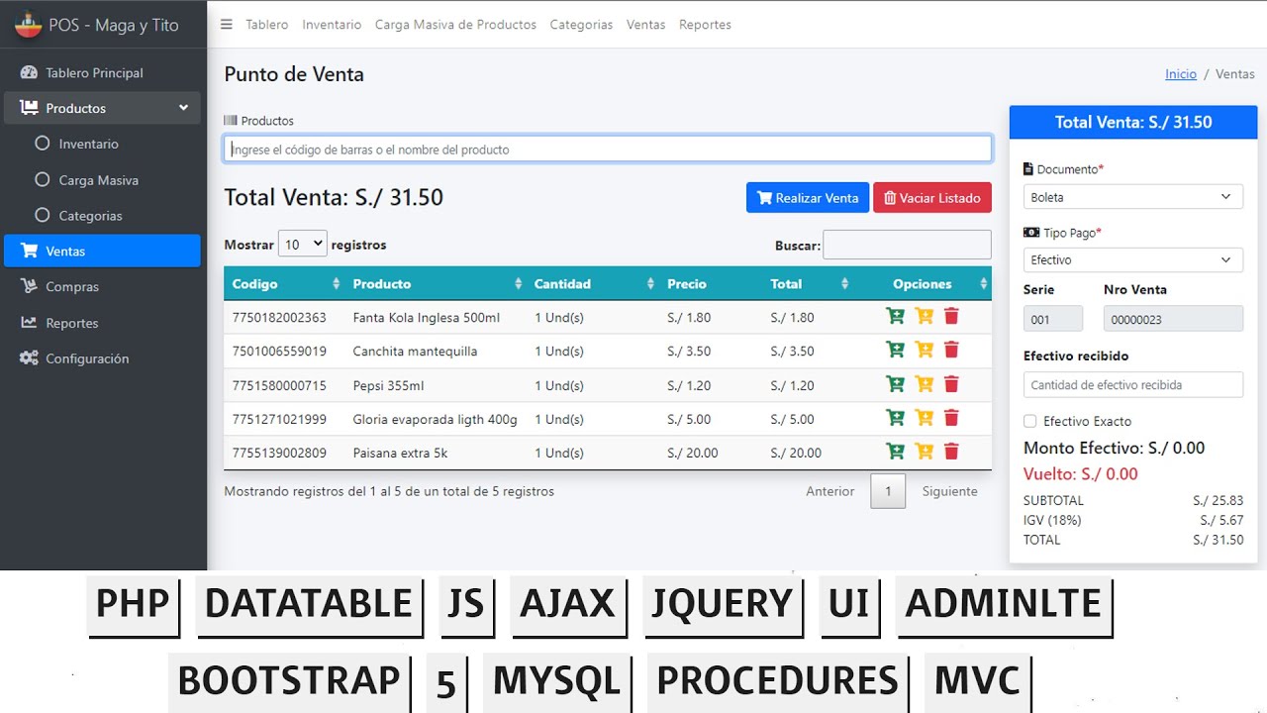The image size is (1267, 713).
Task: Focus the Efectivo recibido amount field
Action: [1133, 384]
